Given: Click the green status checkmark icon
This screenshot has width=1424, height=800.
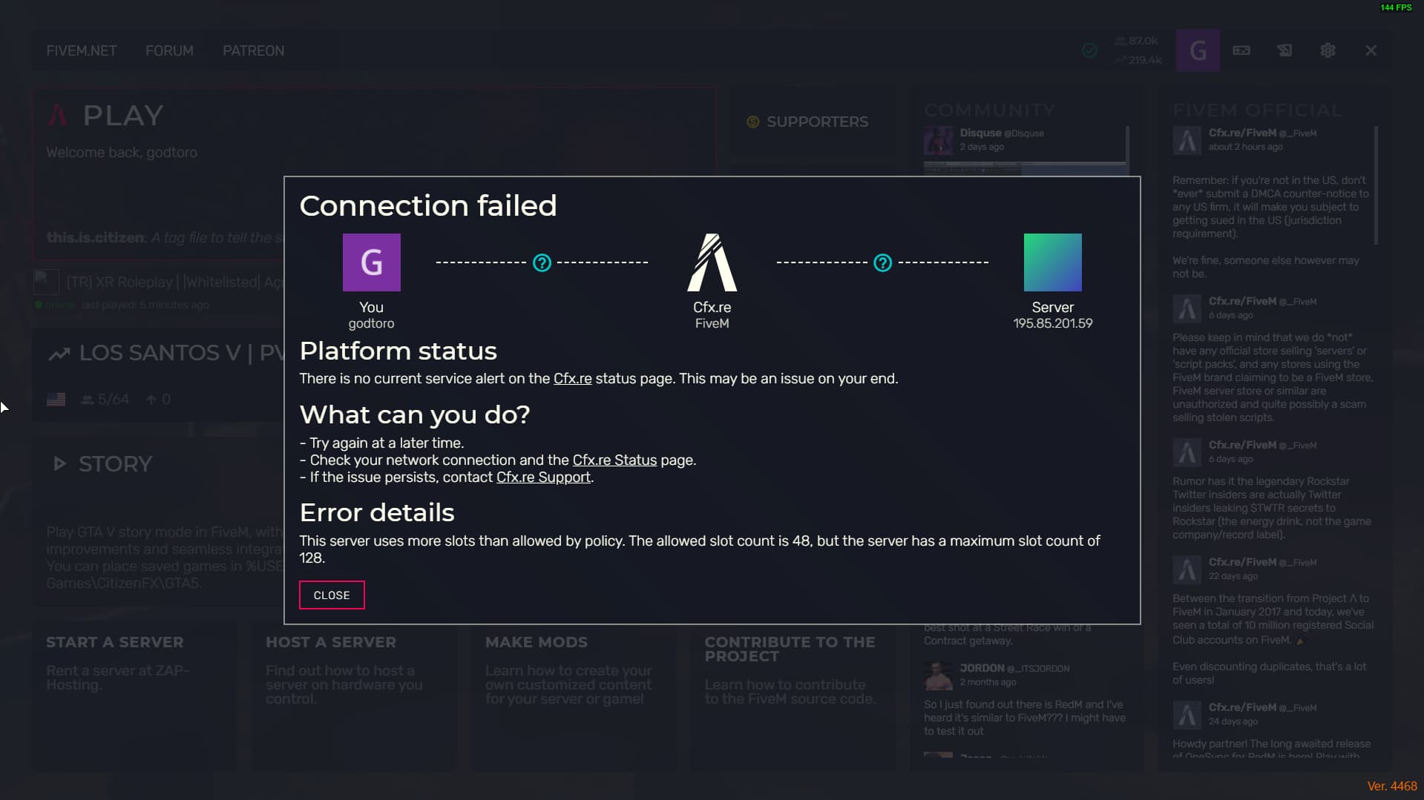Looking at the screenshot, I should pos(1089,50).
